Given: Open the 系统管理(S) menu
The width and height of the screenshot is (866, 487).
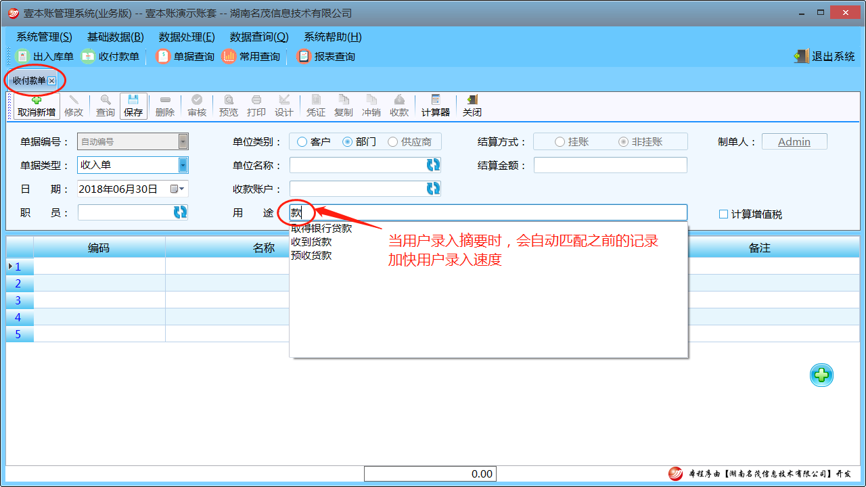Looking at the screenshot, I should [x=44, y=37].
